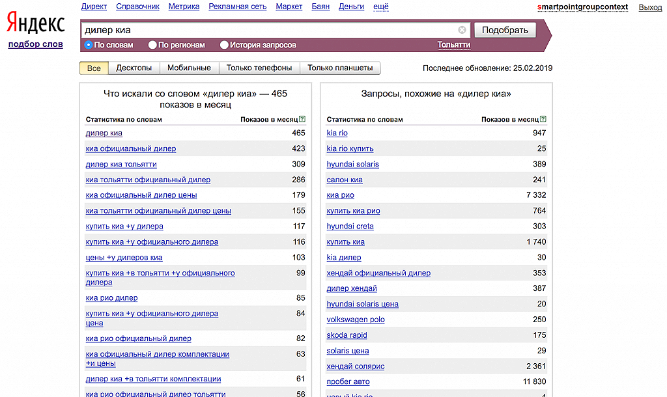Screen dimensions: 667x397
Task: Open Деньги in the top menu
Action: (351, 7)
